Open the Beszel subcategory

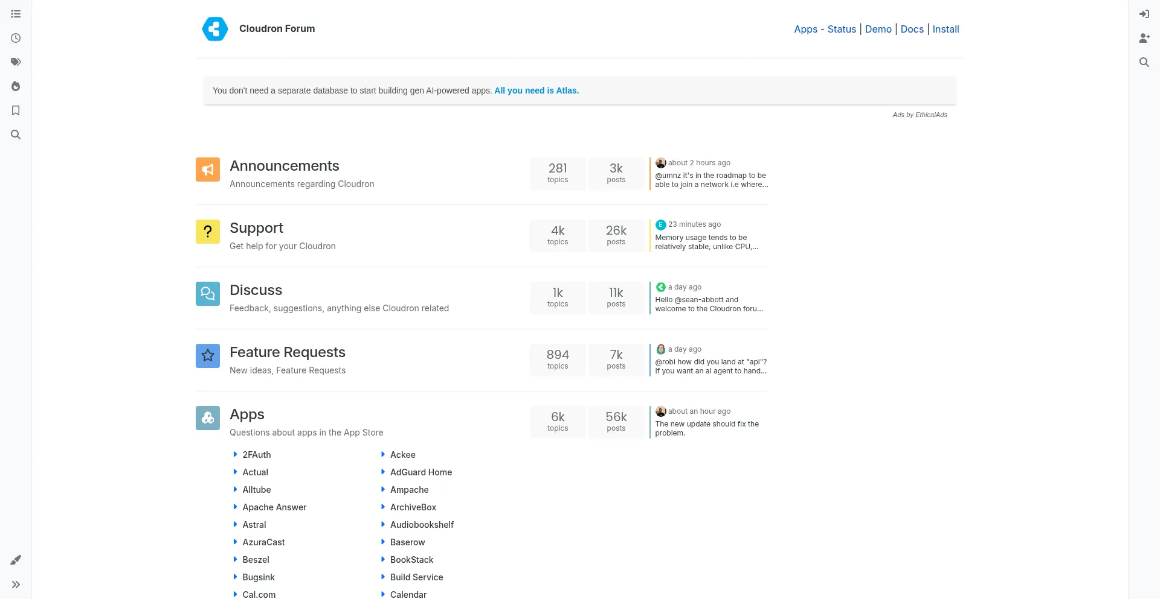[x=256, y=560]
